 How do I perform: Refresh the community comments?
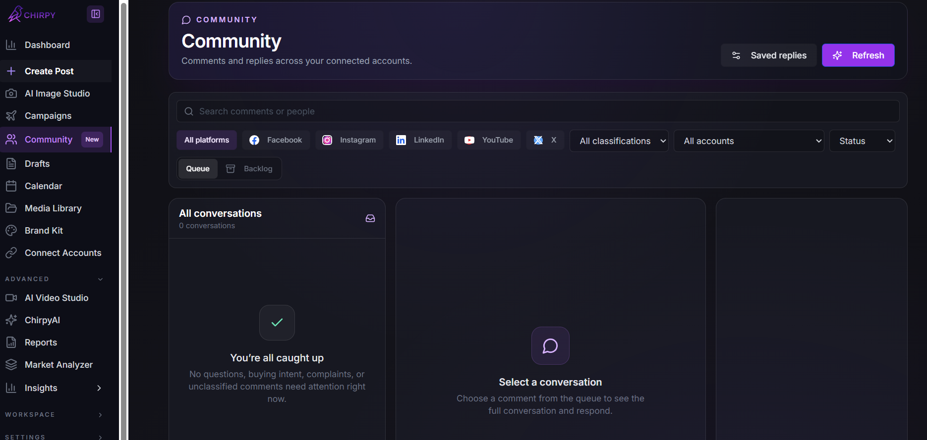(858, 55)
